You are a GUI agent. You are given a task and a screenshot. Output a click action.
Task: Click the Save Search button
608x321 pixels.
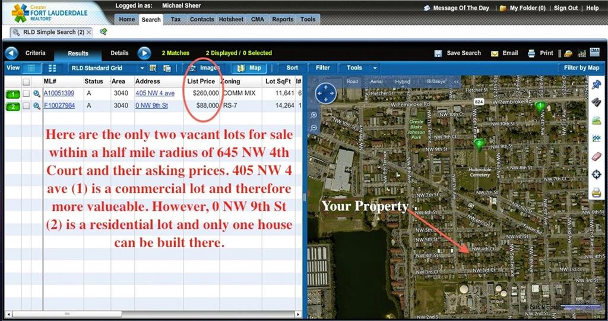(457, 53)
